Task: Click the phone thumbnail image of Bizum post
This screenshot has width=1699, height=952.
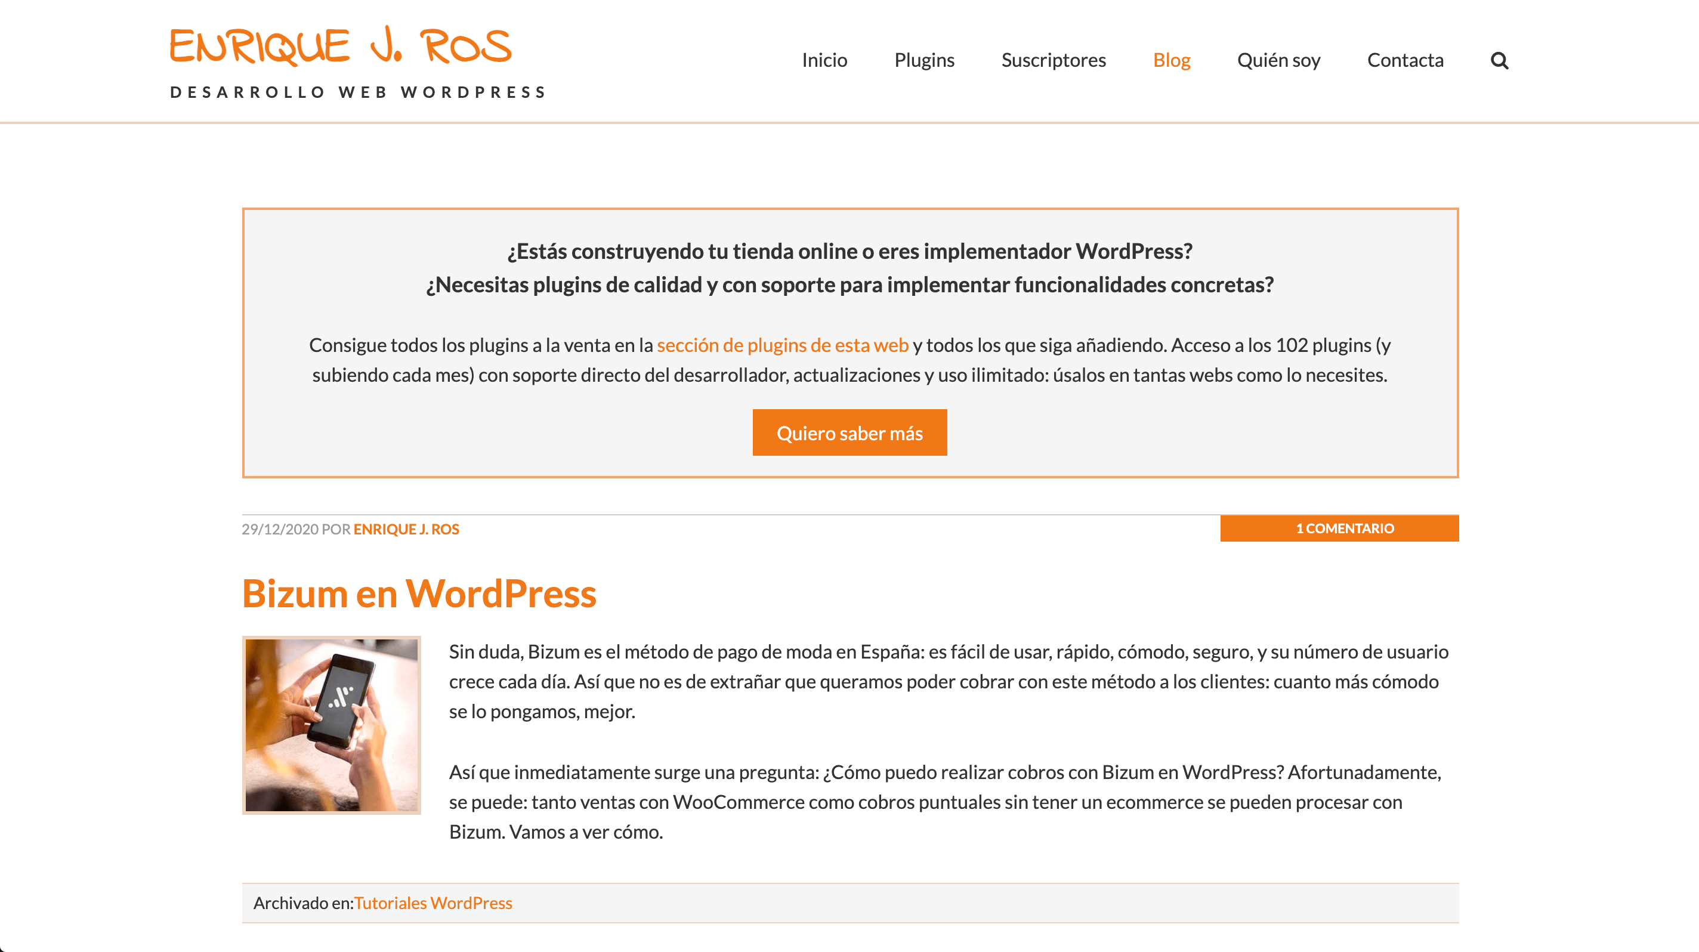Action: (331, 725)
